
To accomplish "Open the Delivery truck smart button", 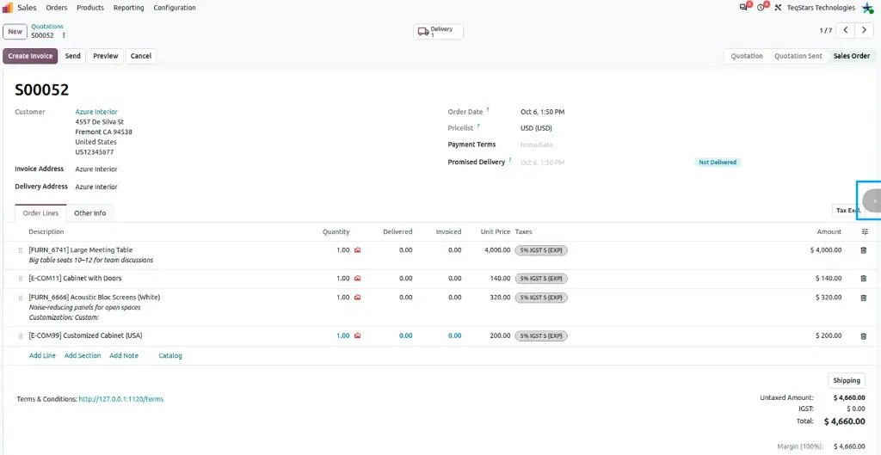I will click(438, 32).
